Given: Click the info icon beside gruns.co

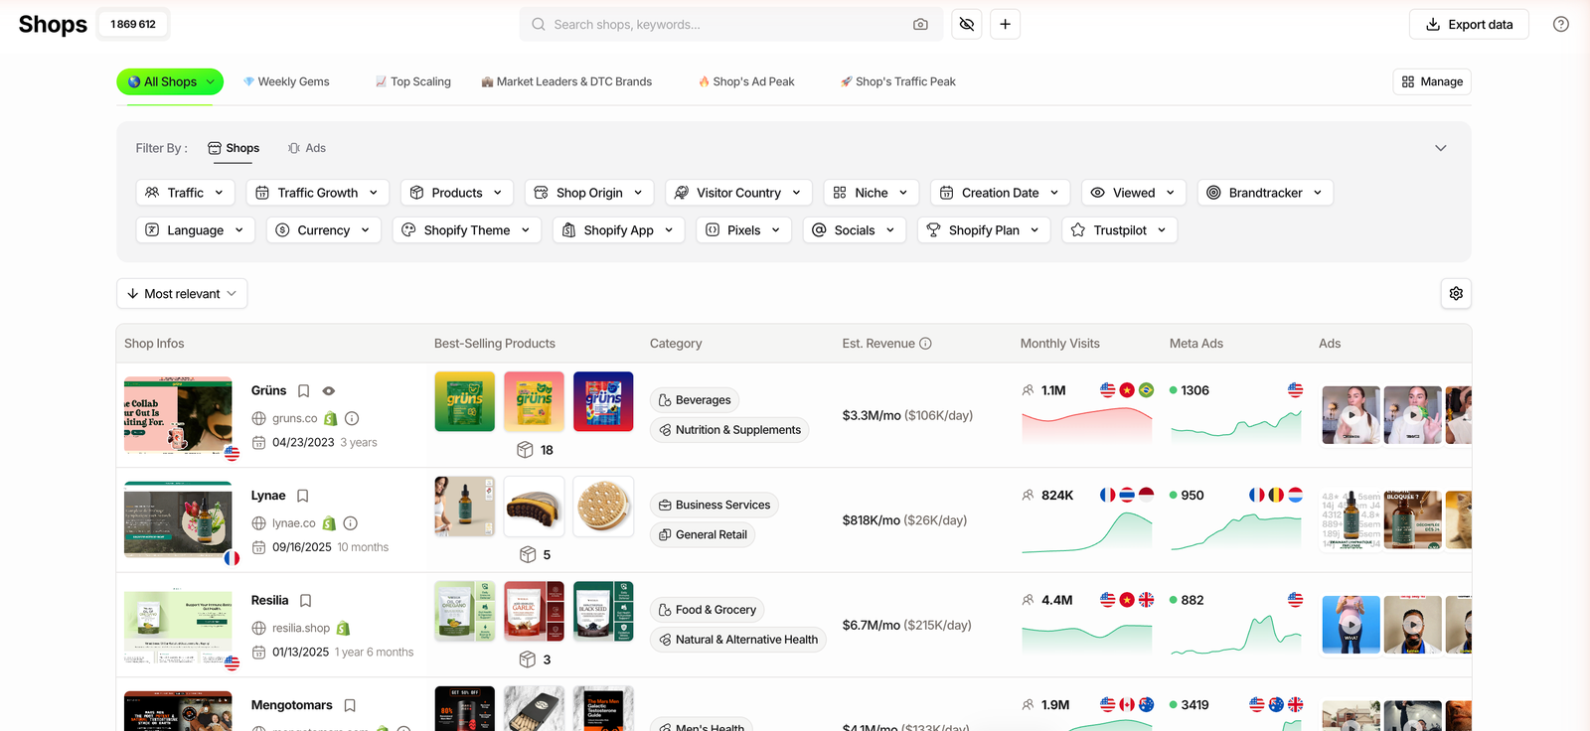Looking at the screenshot, I should 352,419.
